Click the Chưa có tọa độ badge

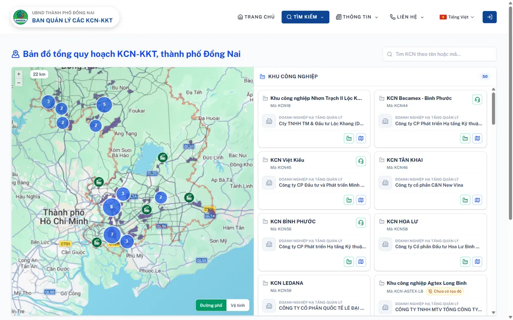[x=445, y=291]
